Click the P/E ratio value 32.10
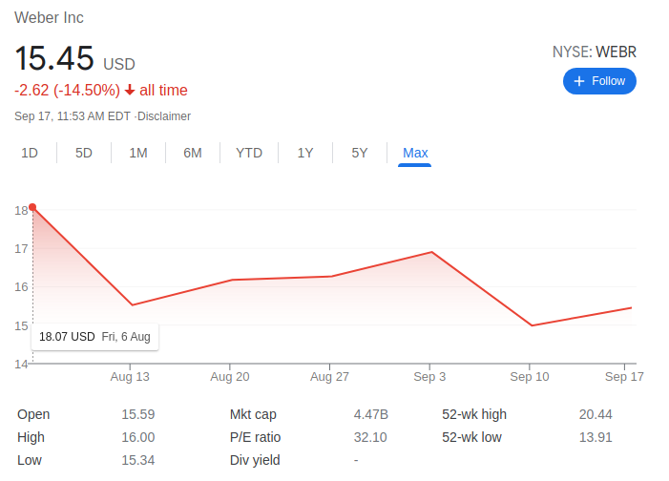 pos(370,437)
